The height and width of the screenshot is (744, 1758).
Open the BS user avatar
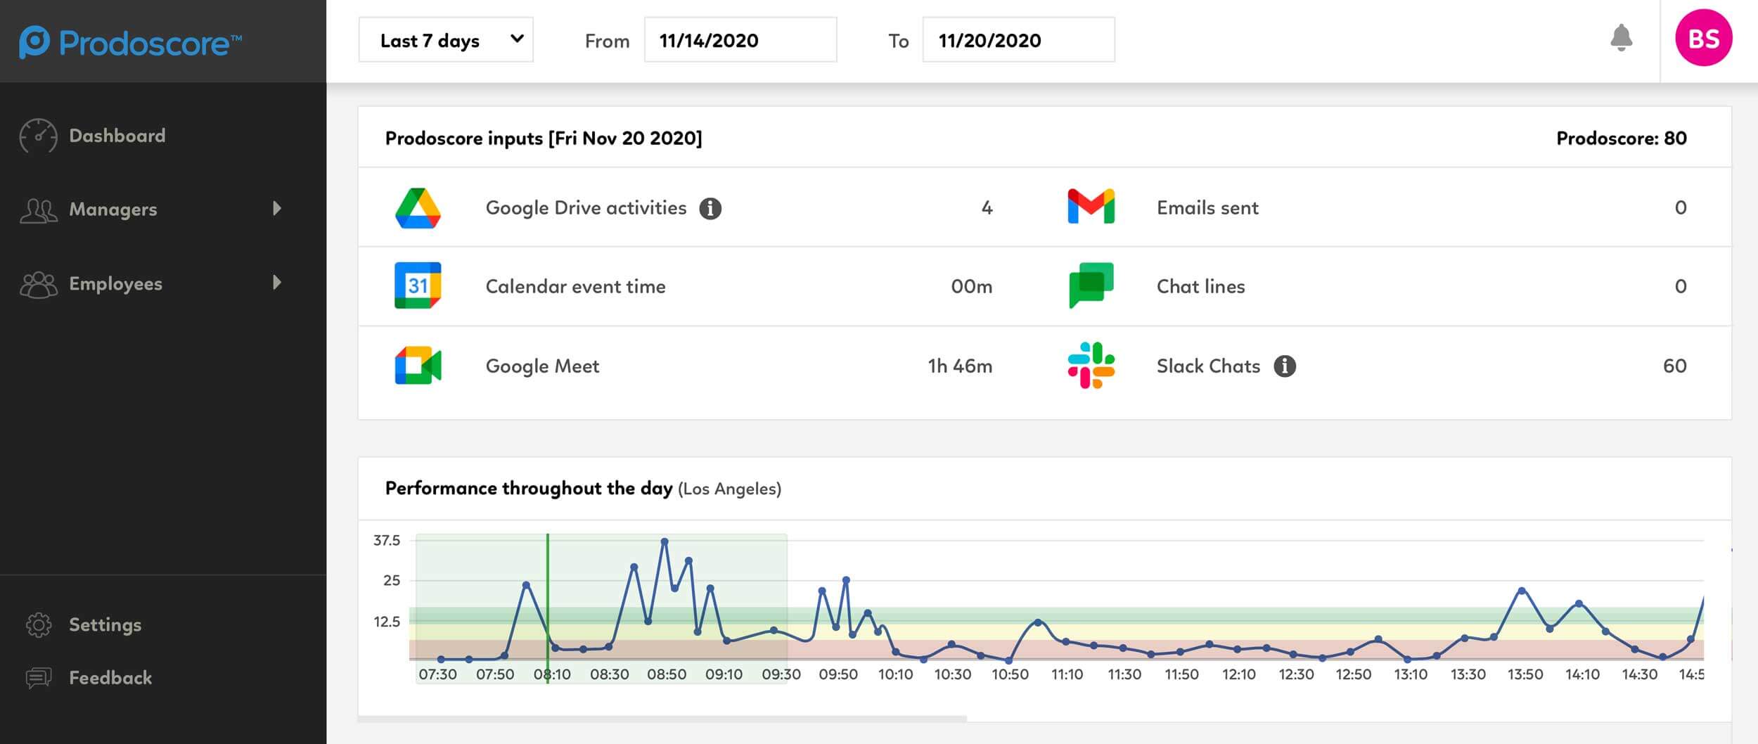[x=1703, y=38]
